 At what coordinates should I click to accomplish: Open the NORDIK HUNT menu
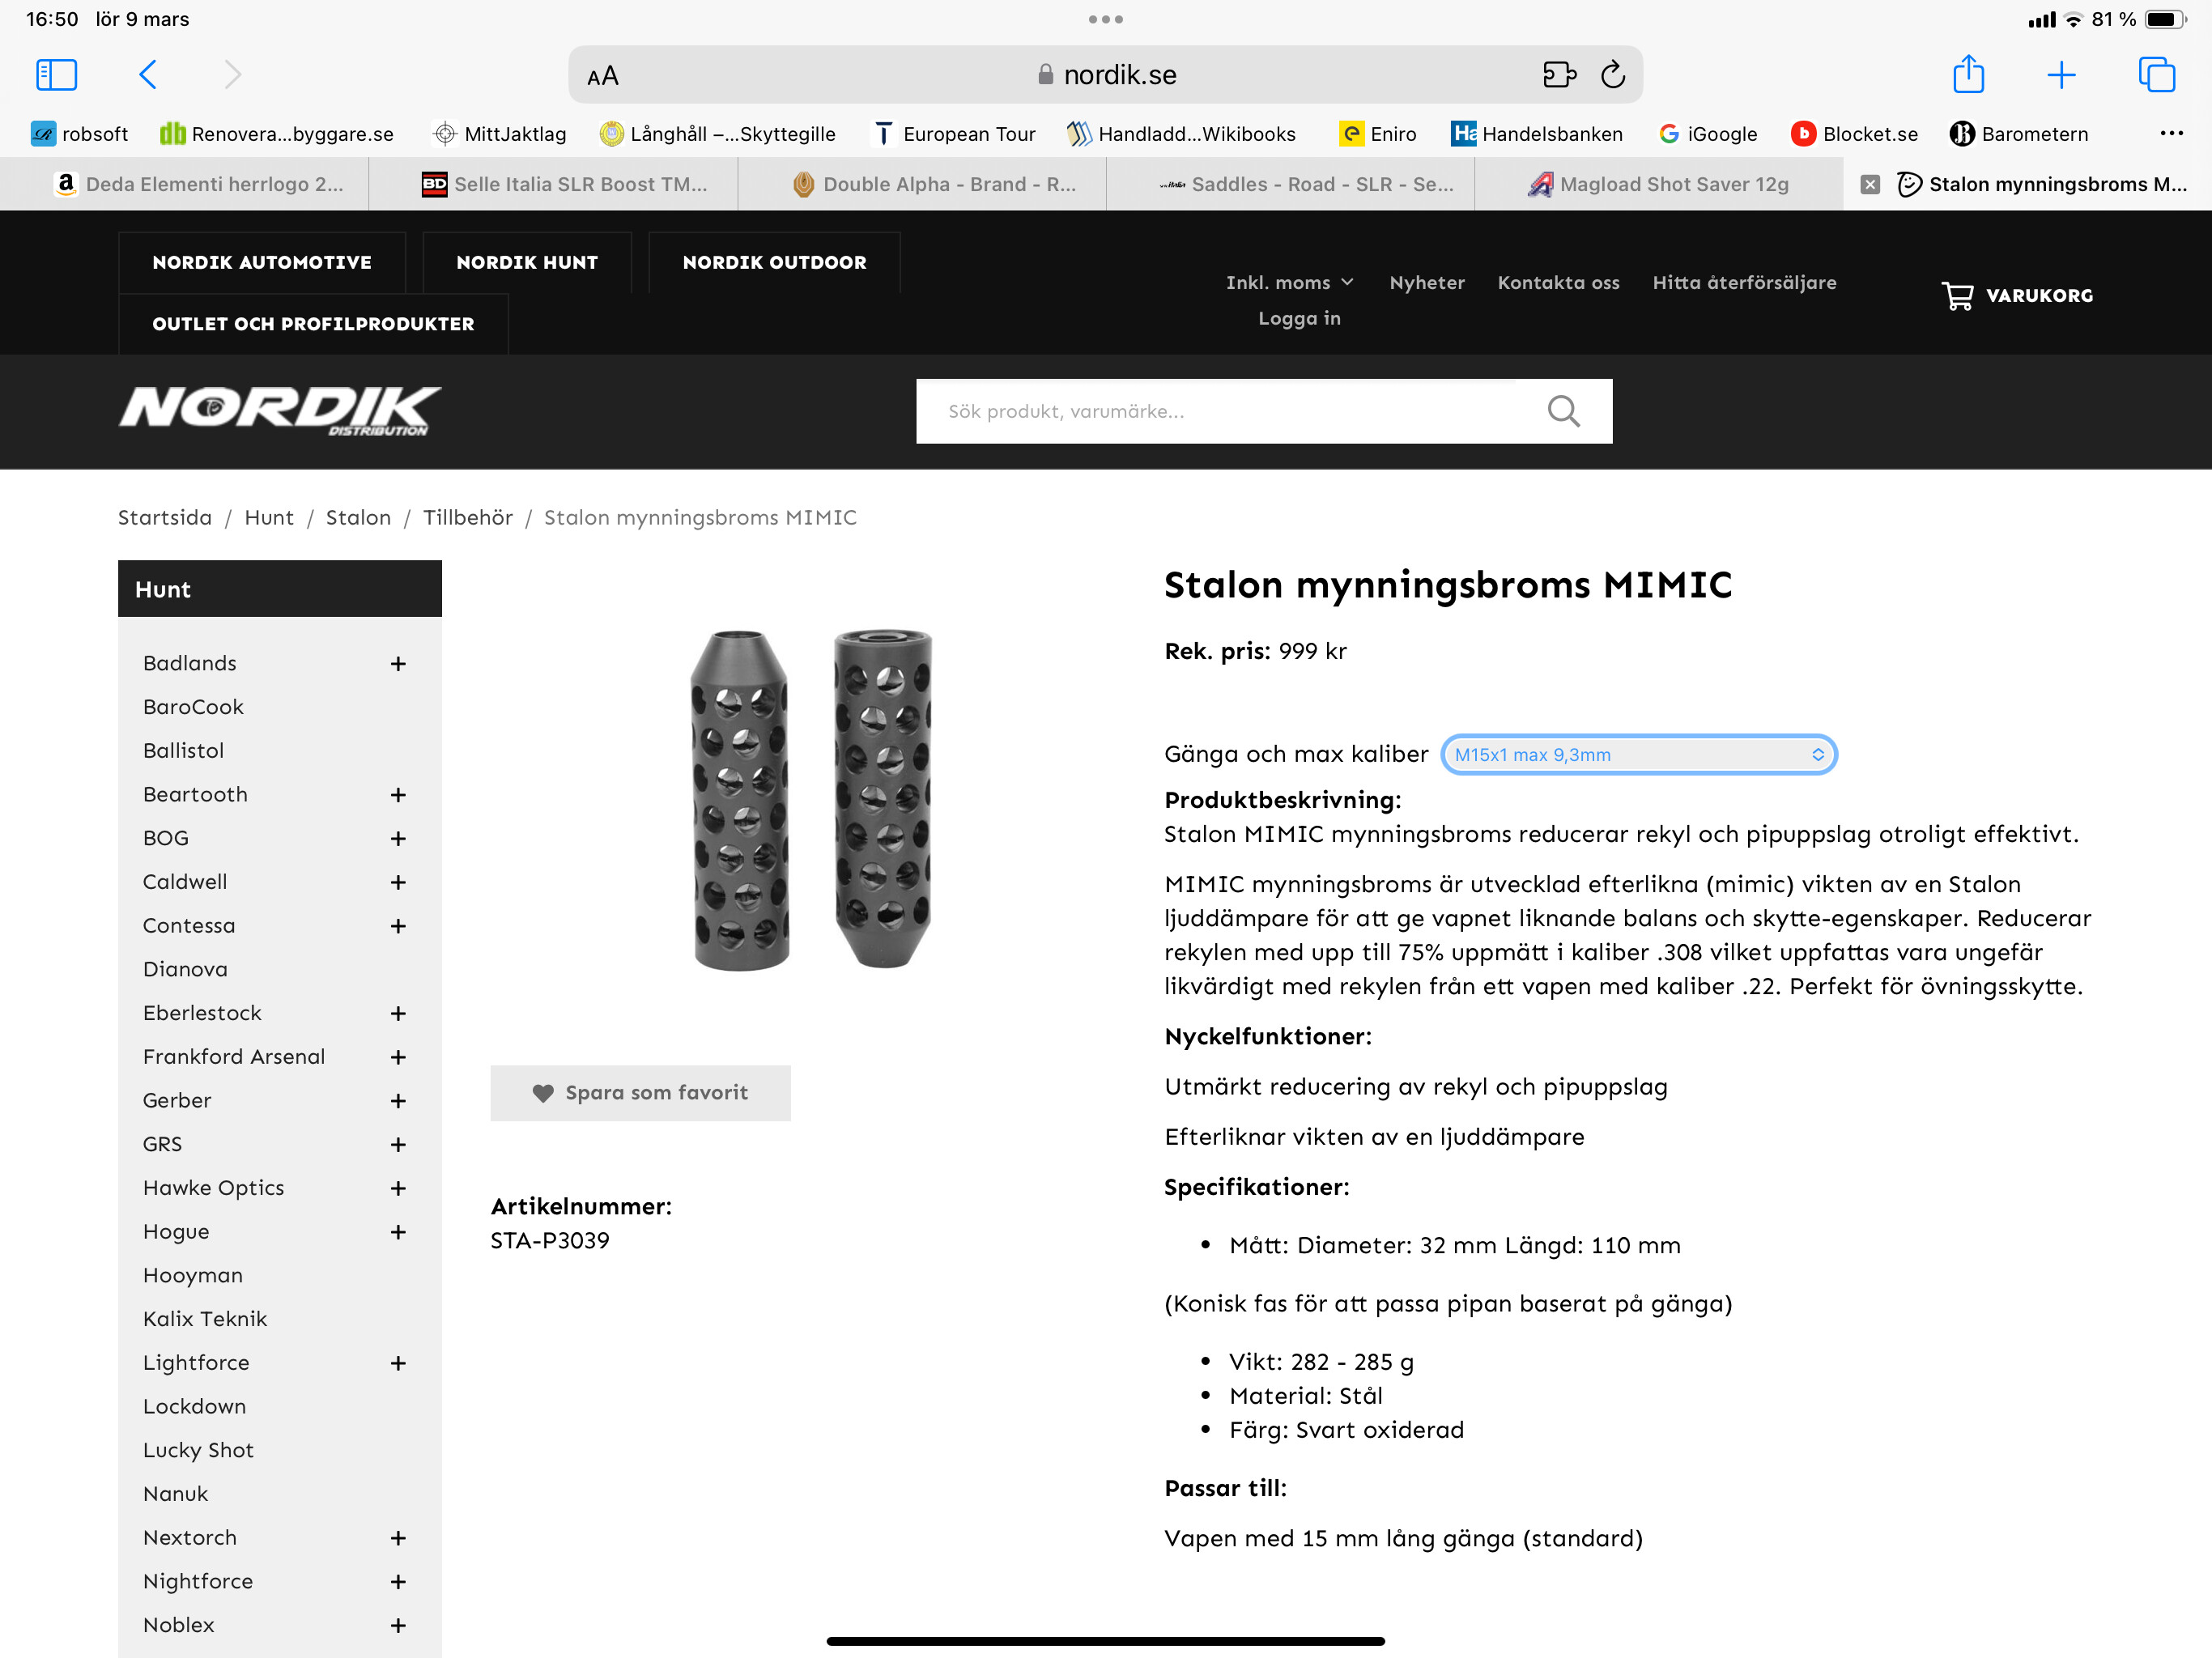527,262
